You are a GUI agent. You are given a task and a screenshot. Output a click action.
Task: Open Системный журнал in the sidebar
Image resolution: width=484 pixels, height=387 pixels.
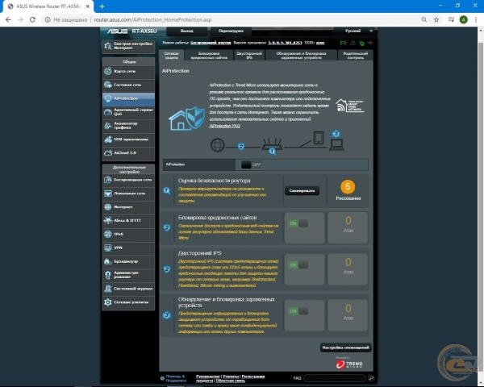128,289
